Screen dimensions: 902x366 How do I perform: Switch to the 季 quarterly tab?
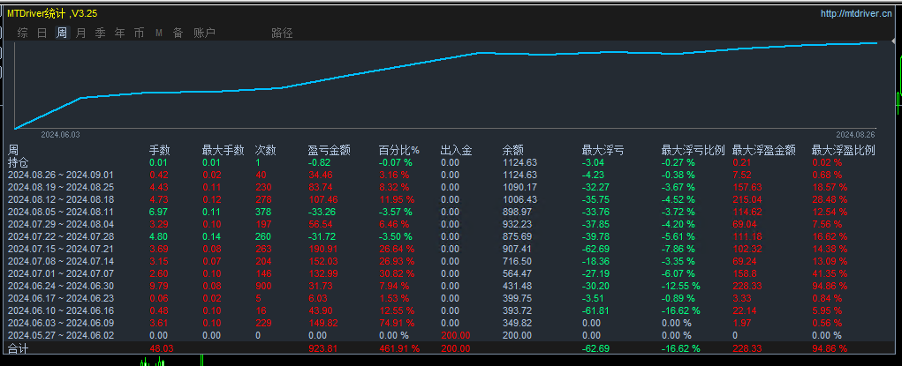click(100, 33)
